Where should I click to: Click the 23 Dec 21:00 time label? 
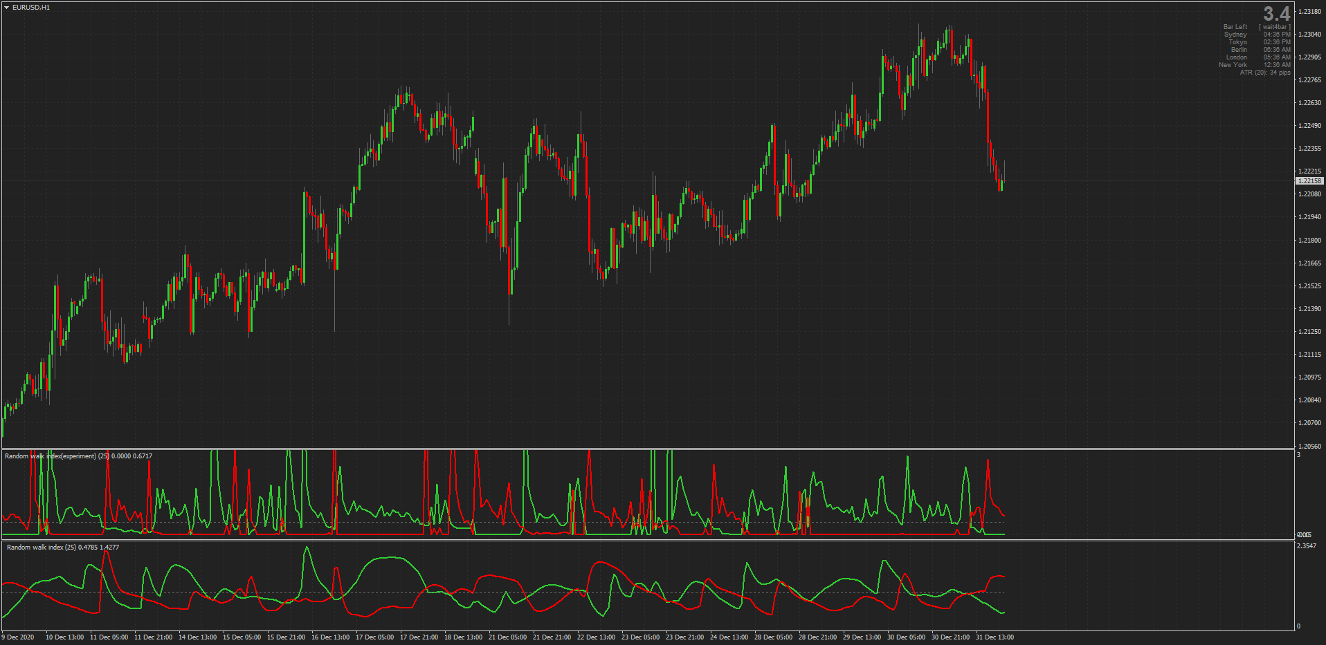[x=685, y=637]
